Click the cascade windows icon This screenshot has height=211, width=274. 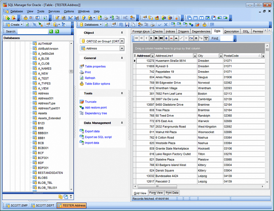189,18
